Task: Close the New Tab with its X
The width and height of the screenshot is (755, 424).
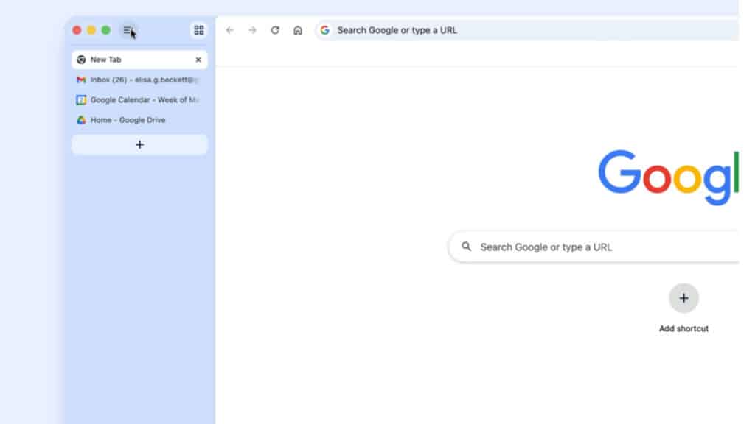Action: [x=198, y=59]
